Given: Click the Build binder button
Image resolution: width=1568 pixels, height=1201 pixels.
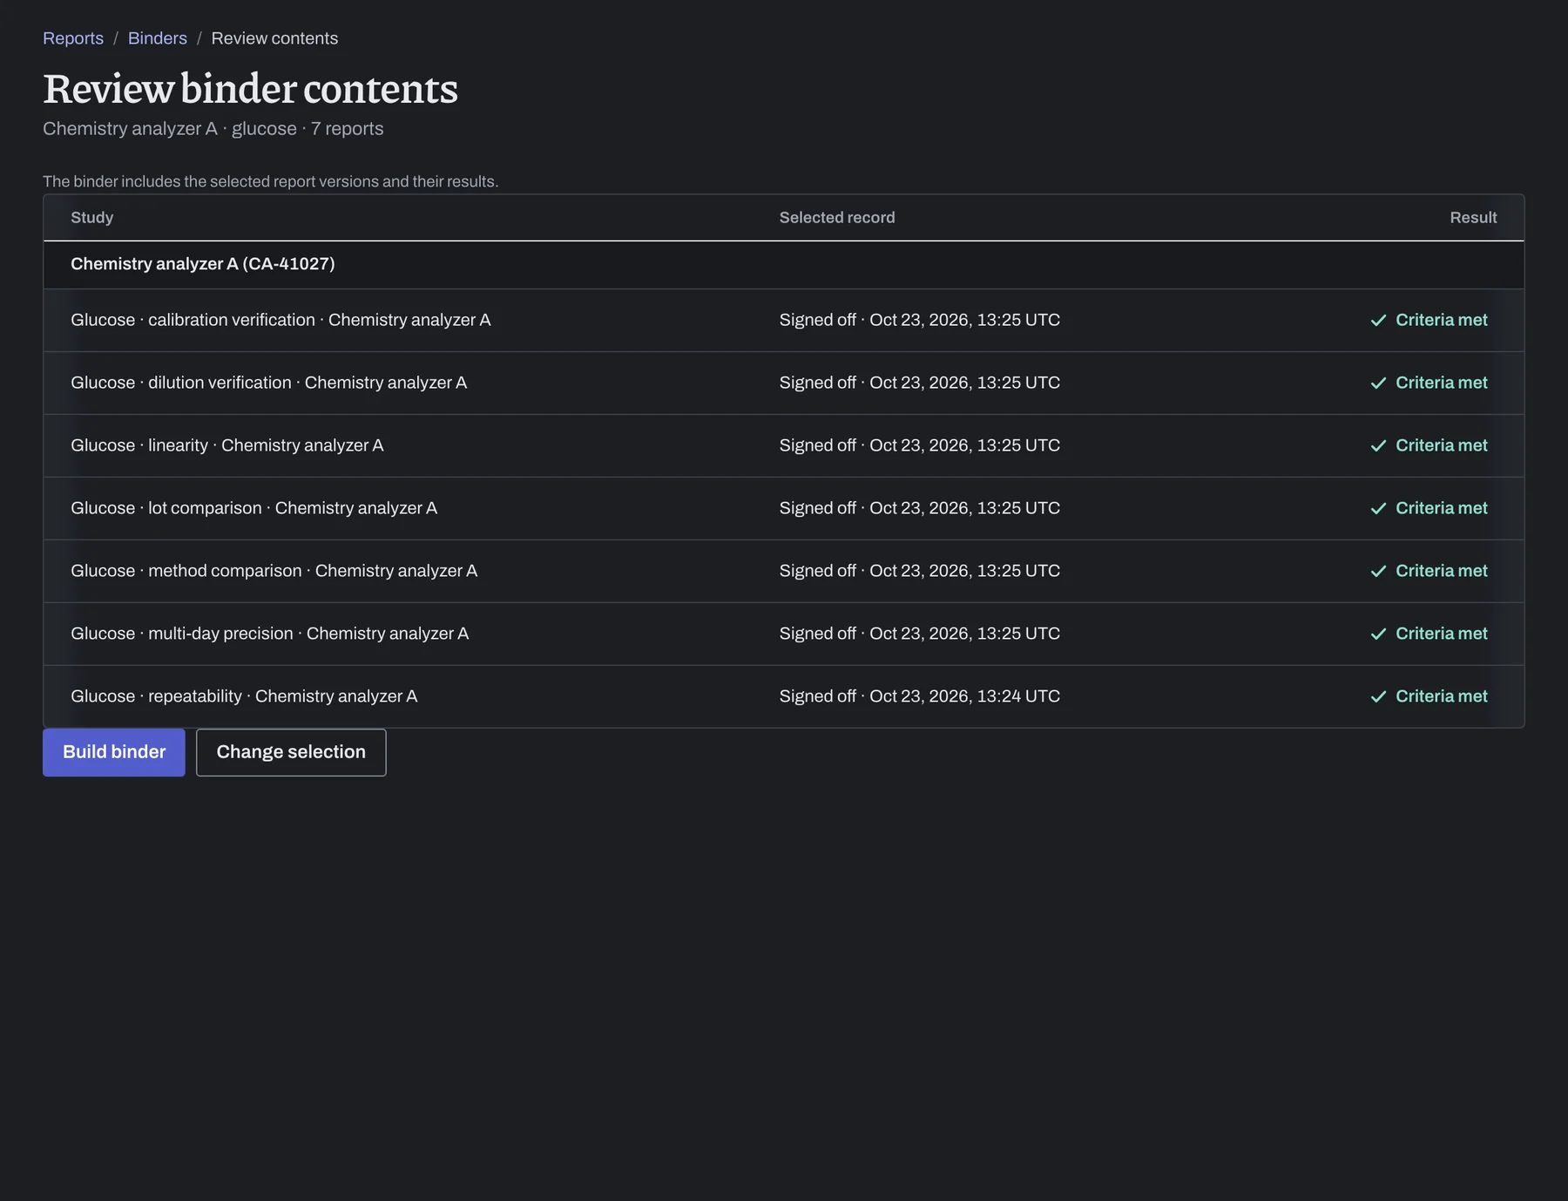Looking at the screenshot, I should 114,752.
